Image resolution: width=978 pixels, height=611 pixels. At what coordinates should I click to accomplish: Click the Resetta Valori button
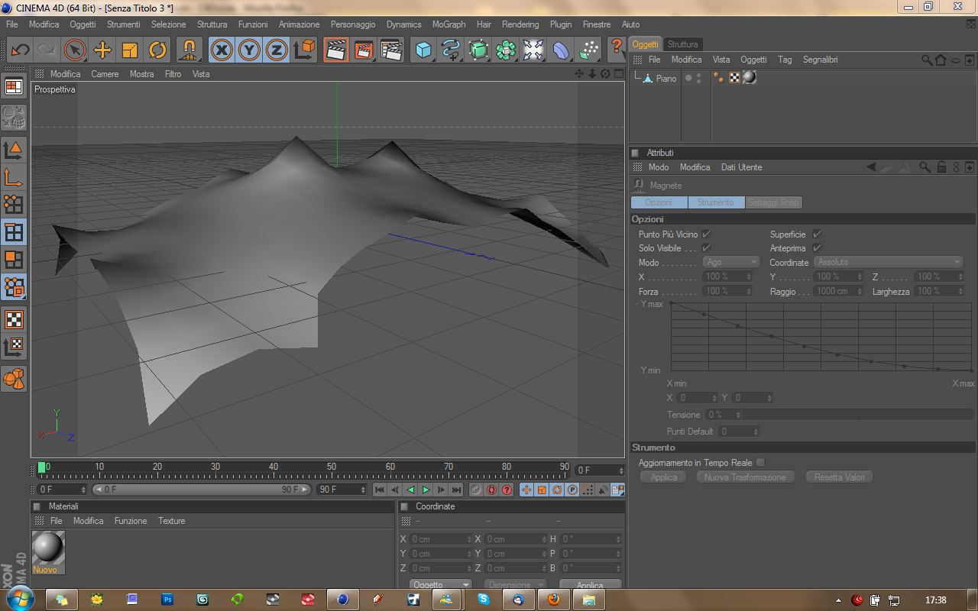pyautogui.click(x=839, y=477)
